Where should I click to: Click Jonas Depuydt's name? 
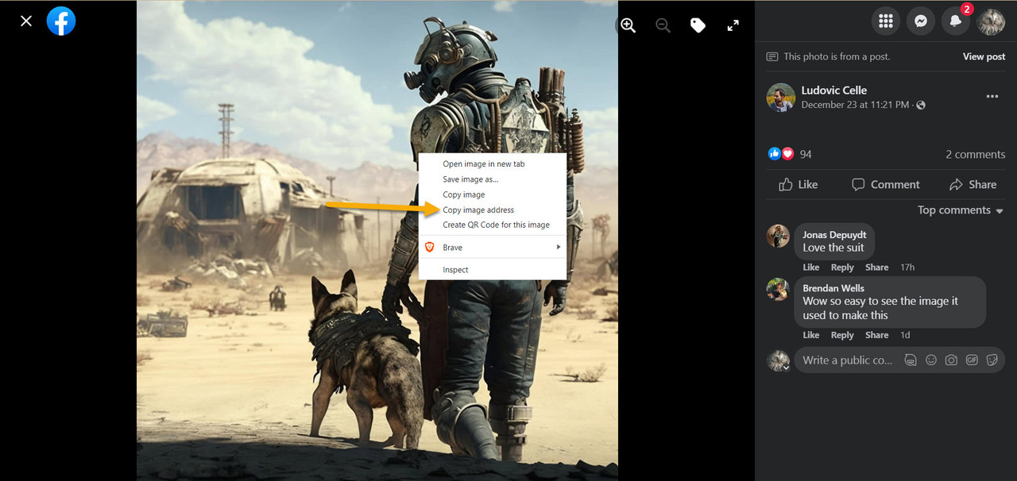pos(833,235)
